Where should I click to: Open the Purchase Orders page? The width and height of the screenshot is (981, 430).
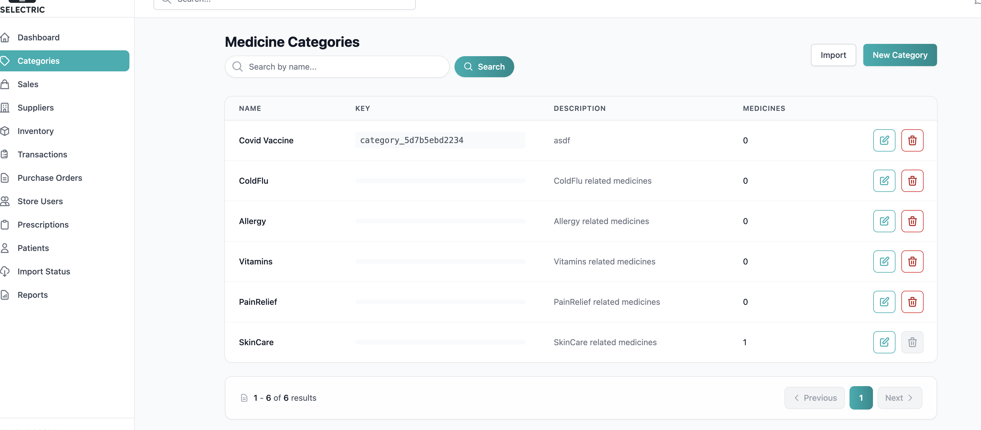(49, 178)
